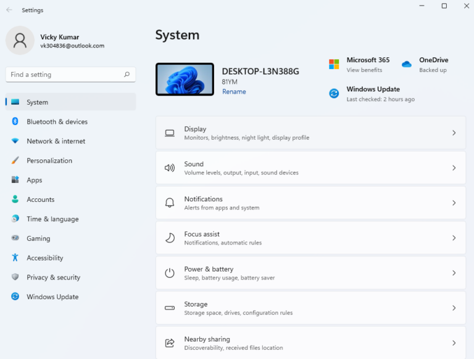474x359 pixels.
Task: Go to Time & language section
Action: [x=52, y=219]
